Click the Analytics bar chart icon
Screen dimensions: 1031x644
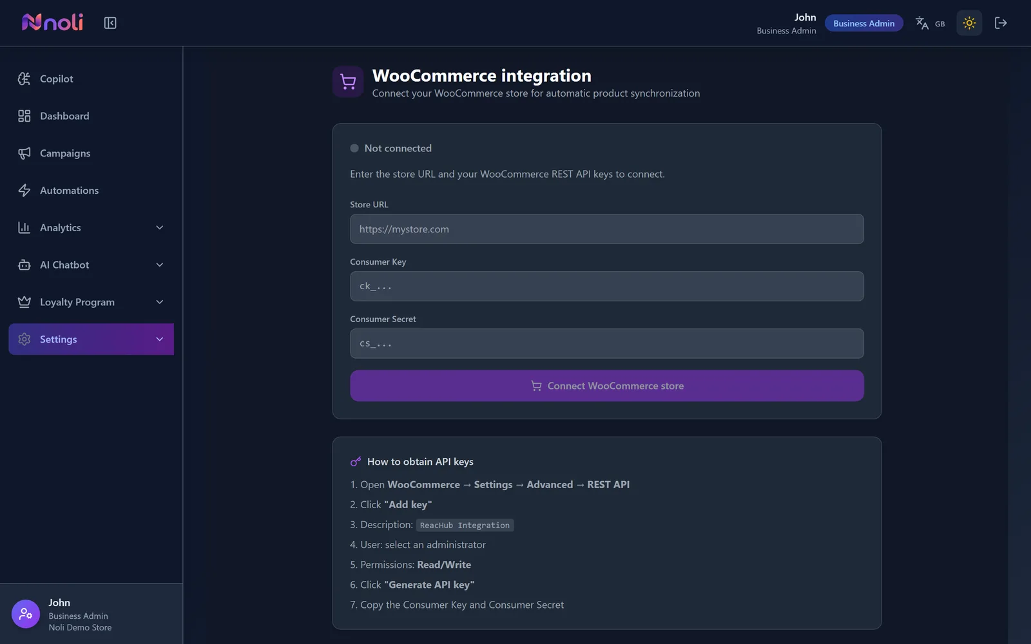pyautogui.click(x=24, y=227)
